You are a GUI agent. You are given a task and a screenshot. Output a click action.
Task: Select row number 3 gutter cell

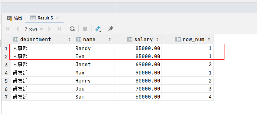pyautogui.click(x=6, y=64)
